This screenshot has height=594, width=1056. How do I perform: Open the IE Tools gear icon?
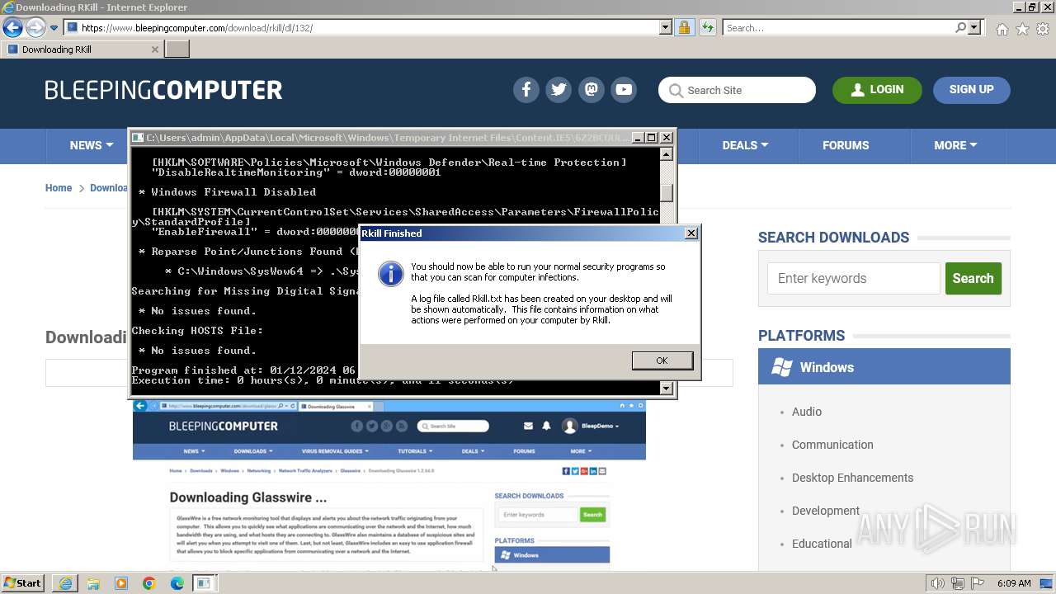point(1043,29)
